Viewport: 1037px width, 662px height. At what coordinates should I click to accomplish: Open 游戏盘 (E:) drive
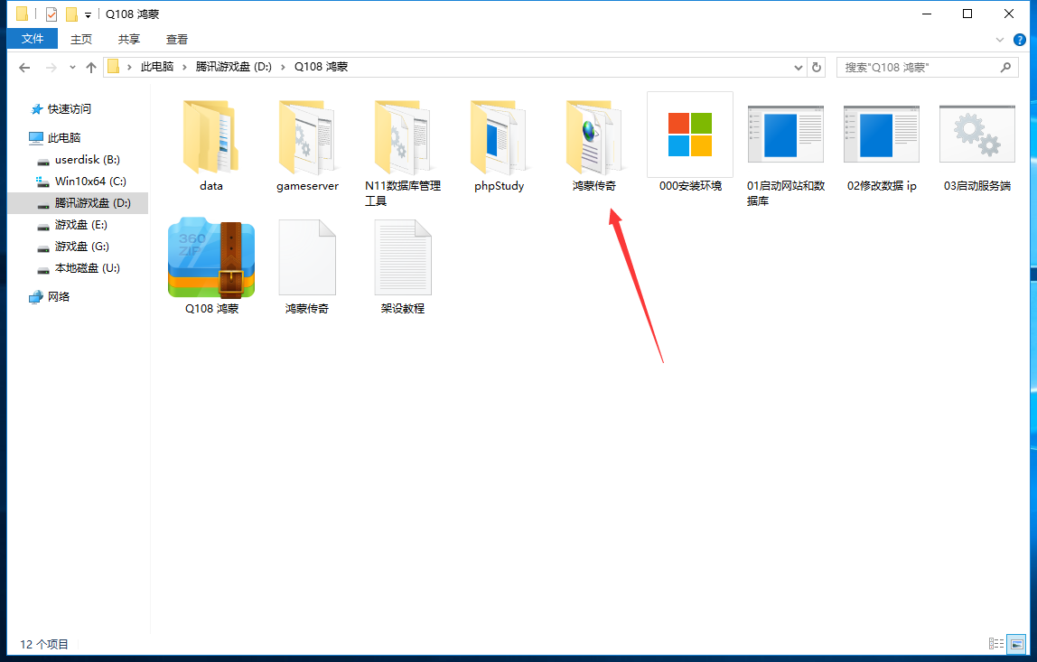pyautogui.click(x=80, y=225)
